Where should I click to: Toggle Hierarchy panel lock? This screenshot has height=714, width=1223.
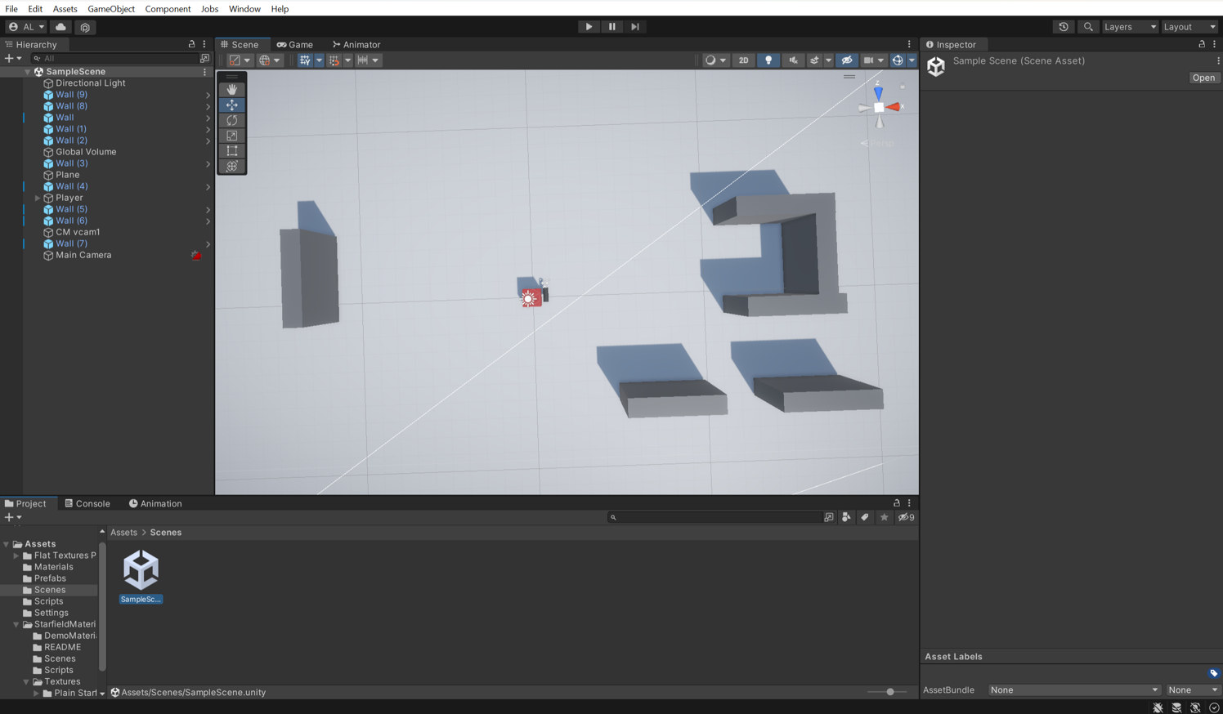coord(191,44)
